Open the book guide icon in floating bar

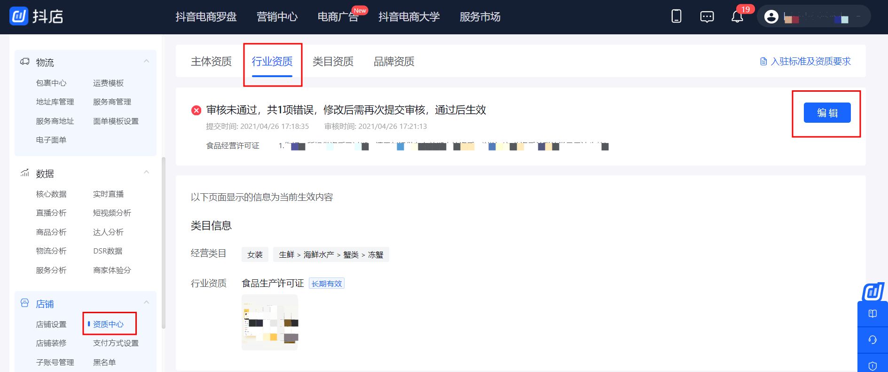coord(872,314)
